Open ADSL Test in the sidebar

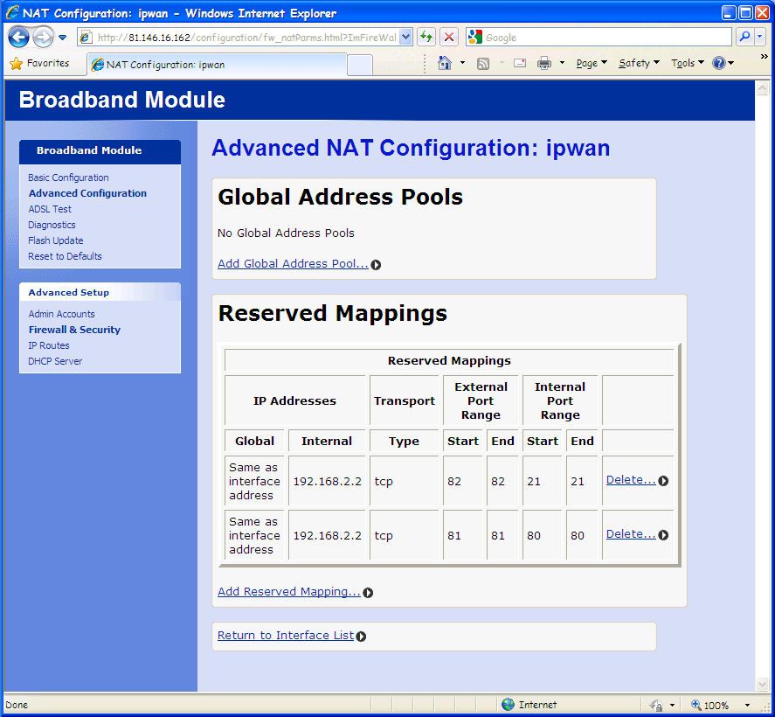pyautogui.click(x=50, y=209)
